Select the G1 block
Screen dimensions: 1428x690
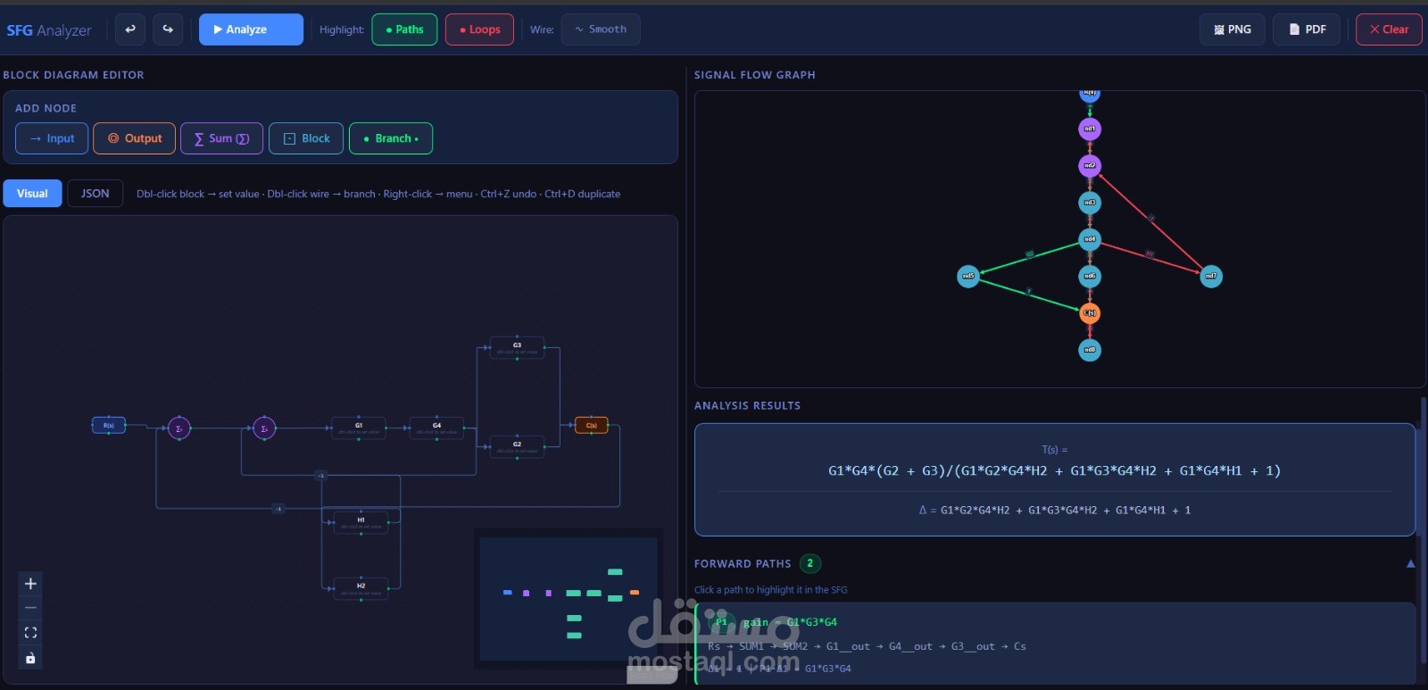coord(359,428)
